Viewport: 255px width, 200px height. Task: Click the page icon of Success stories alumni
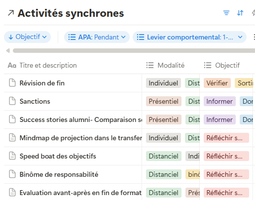12,120
